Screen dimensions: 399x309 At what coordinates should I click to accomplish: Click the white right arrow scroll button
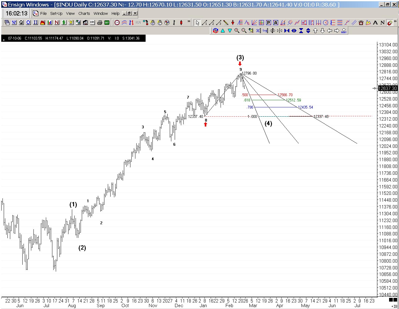point(337,31)
